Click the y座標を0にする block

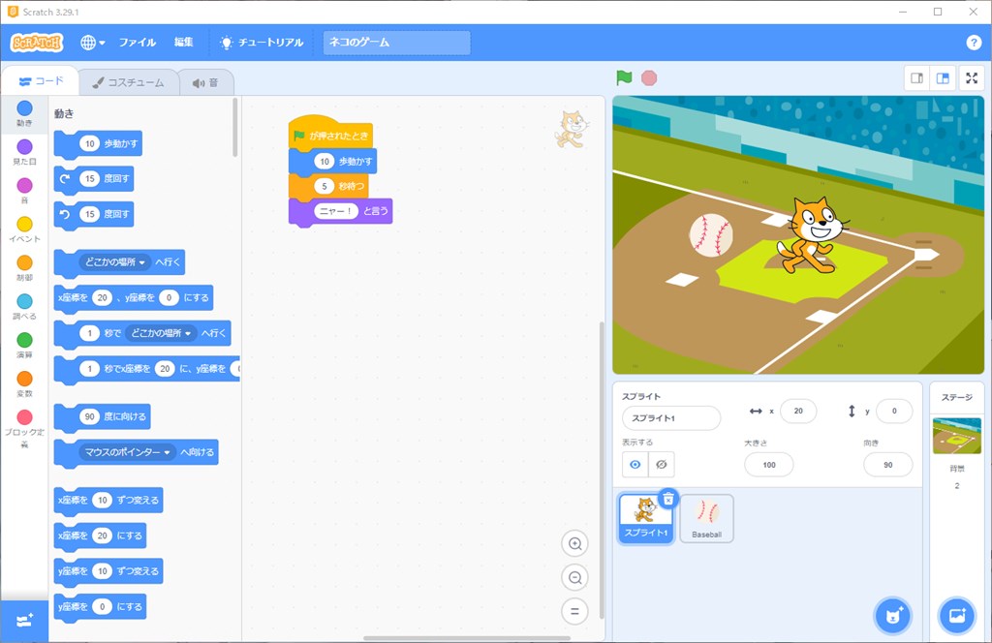pyautogui.click(x=100, y=606)
